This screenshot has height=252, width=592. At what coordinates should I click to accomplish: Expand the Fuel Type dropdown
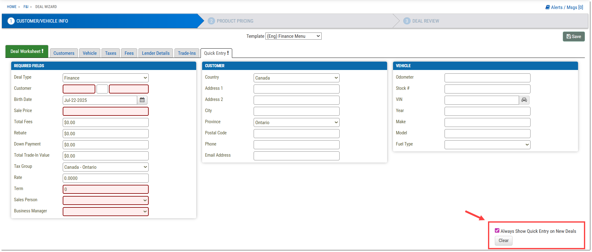487,145
